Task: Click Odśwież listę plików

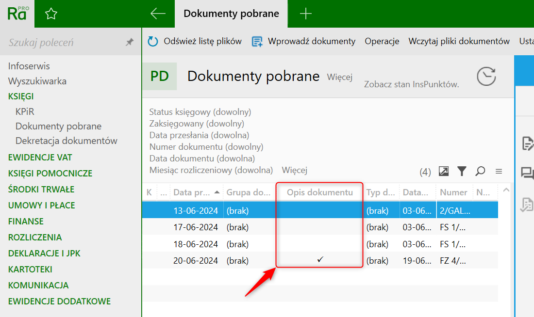Action: 202,41
